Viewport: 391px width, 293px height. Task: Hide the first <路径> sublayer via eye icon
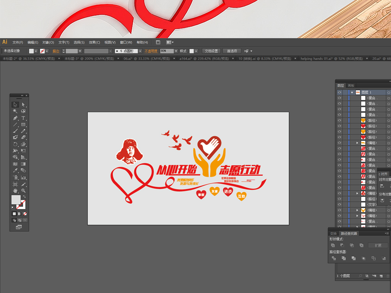click(339, 120)
